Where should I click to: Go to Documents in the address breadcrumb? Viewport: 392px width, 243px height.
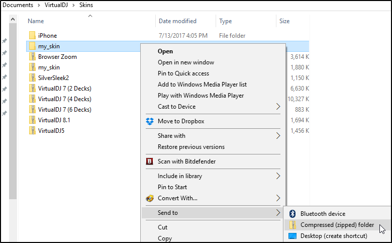(x=18, y=5)
